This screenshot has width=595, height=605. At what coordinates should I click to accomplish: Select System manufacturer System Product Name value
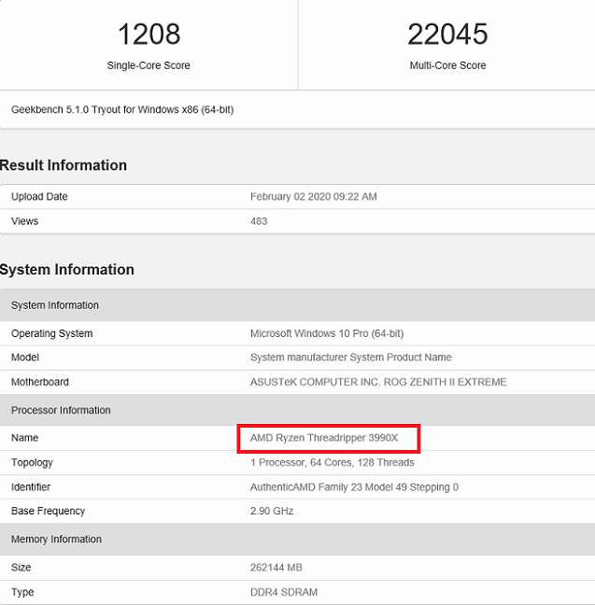coord(351,358)
